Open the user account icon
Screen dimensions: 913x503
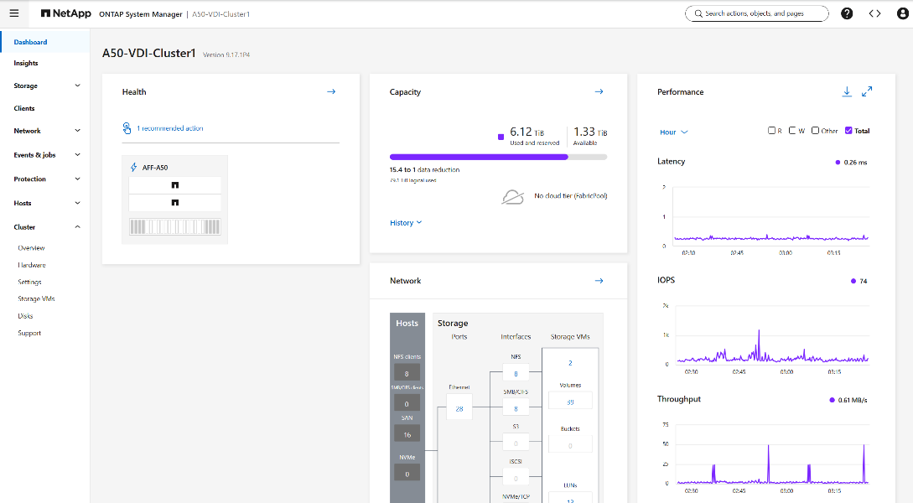tap(902, 13)
